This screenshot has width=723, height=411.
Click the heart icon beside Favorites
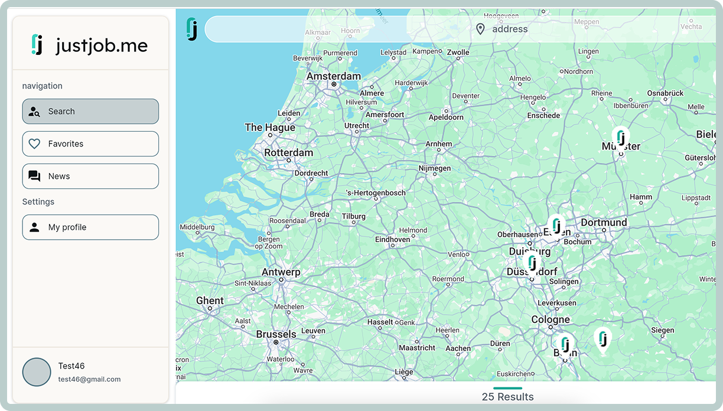click(x=34, y=143)
